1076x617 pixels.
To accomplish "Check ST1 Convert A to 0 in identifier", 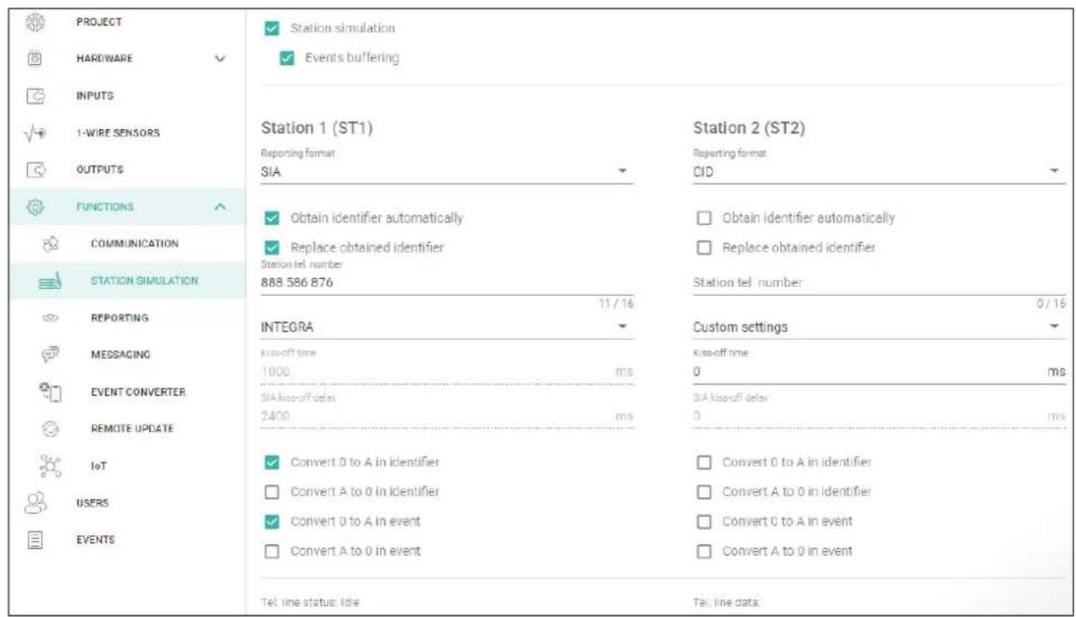I will click(272, 491).
